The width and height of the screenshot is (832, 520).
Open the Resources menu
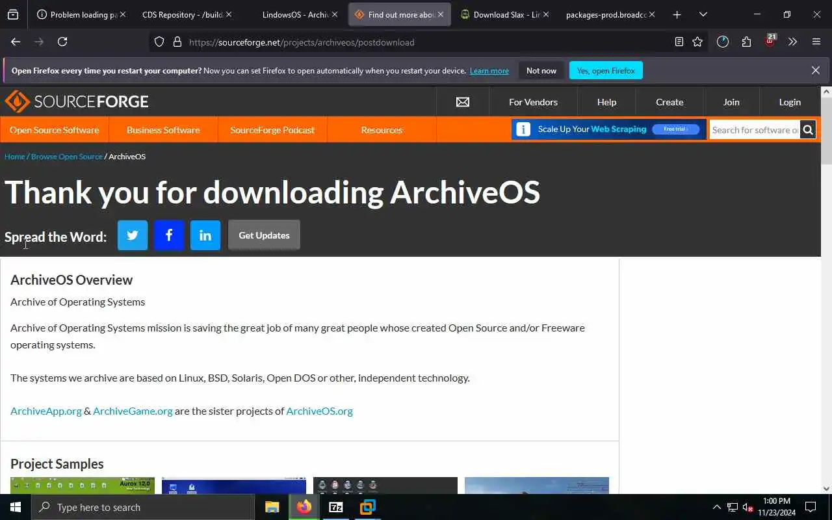click(382, 130)
